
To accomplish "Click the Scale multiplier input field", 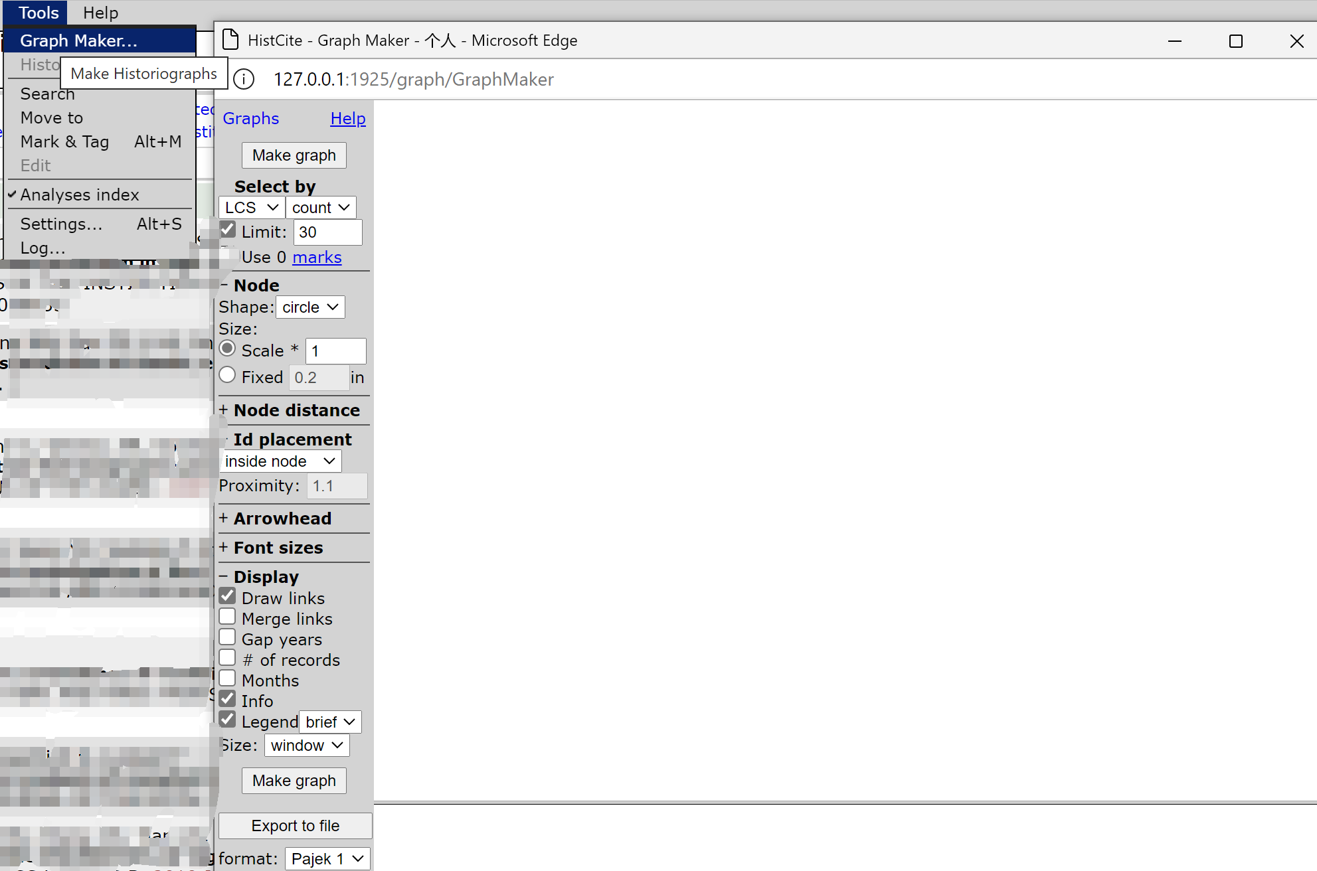I will pos(335,351).
